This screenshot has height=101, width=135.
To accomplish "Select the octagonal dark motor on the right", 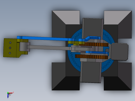I will pyautogui.click(x=120, y=52).
